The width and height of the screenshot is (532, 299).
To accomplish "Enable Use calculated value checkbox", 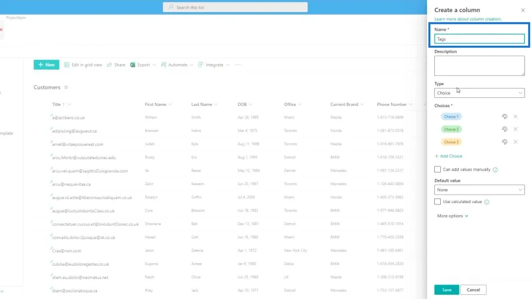I will [438, 202].
